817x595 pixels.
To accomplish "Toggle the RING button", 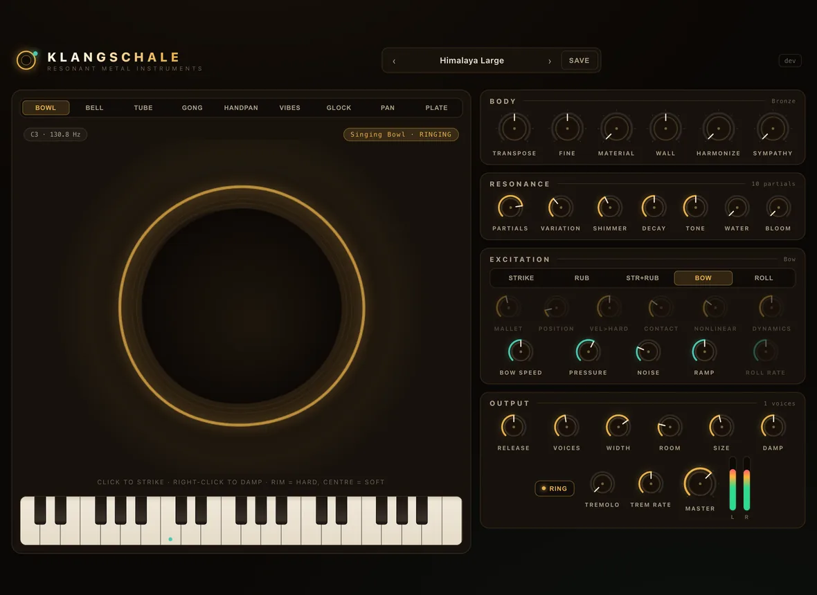I will pos(555,488).
